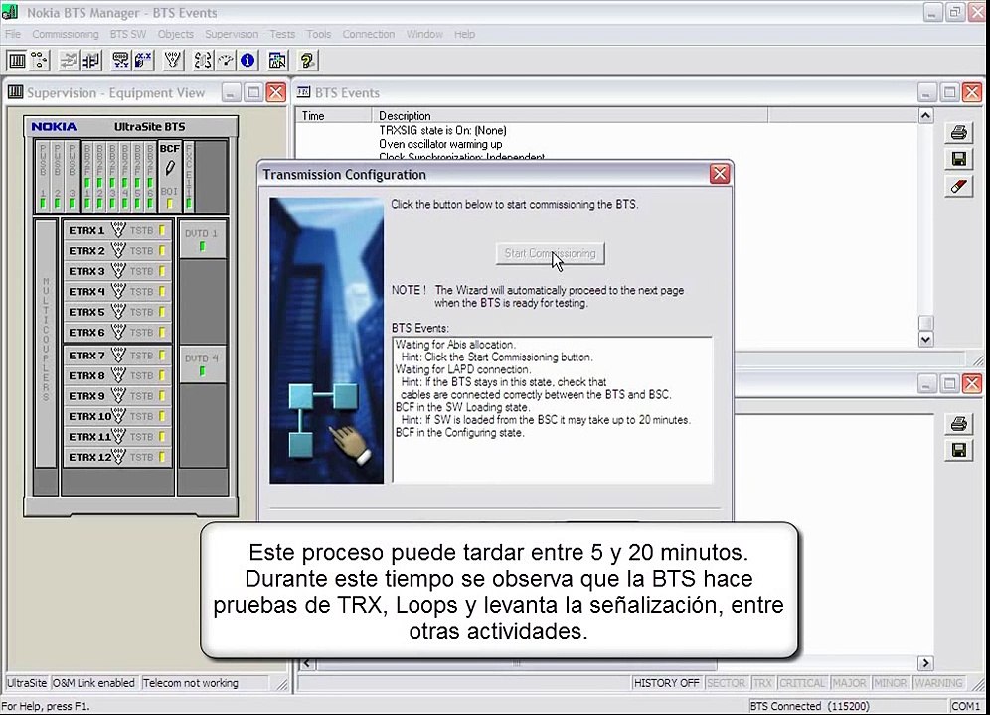The image size is (990, 715).
Task: Click the abis/transmission map toolbar icon
Action: click(277, 61)
